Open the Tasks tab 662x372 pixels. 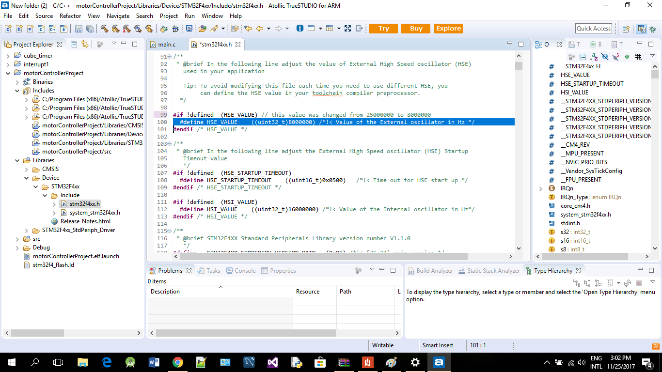[209, 271]
